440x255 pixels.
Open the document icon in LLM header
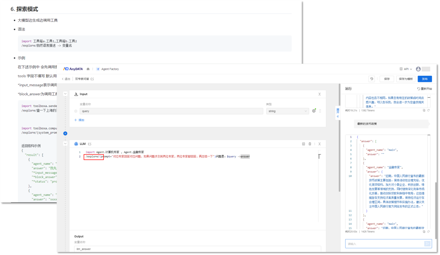point(304,144)
